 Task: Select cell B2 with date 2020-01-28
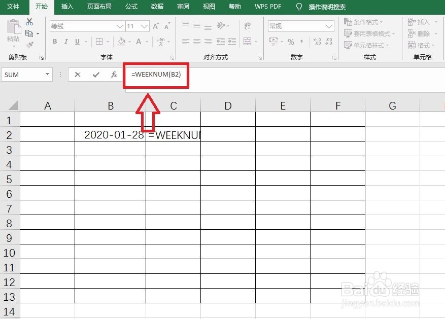tap(111, 134)
